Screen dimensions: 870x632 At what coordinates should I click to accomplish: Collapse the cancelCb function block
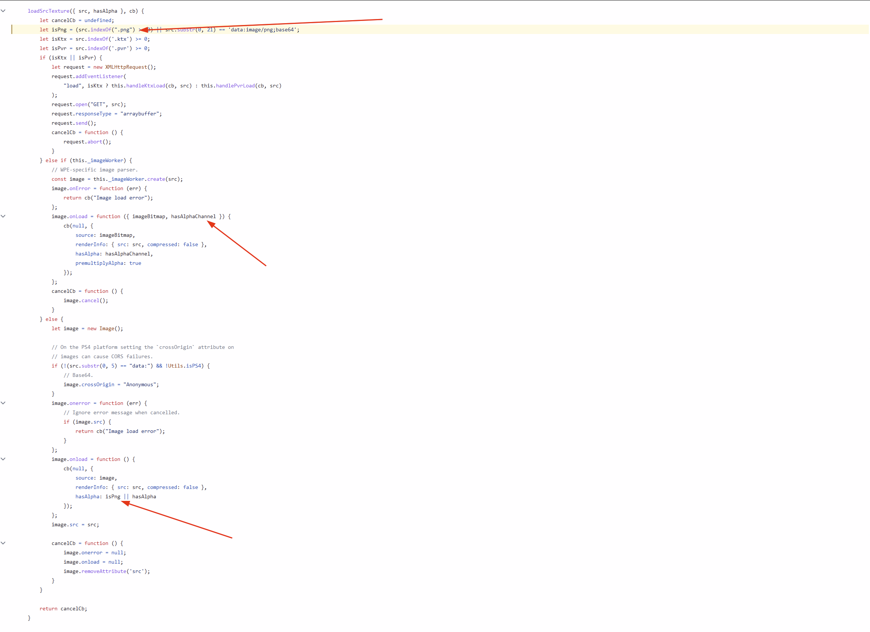3,543
